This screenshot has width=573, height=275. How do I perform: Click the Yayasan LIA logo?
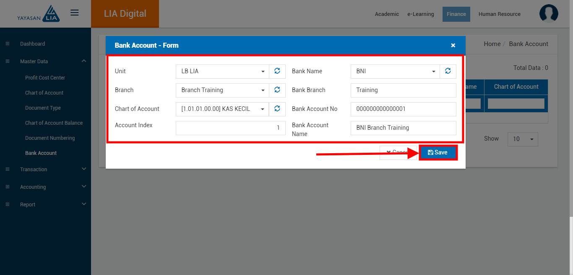click(39, 14)
